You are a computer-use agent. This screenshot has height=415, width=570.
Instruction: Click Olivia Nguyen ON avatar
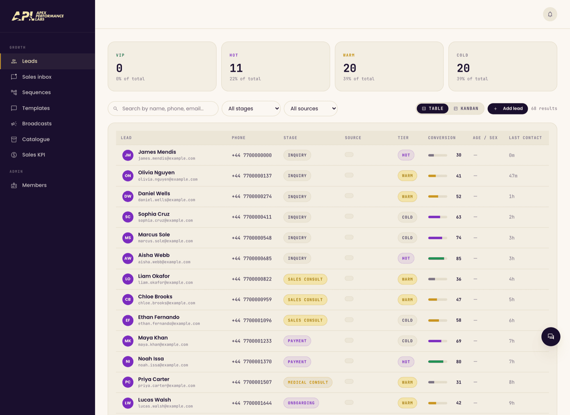(128, 176)
